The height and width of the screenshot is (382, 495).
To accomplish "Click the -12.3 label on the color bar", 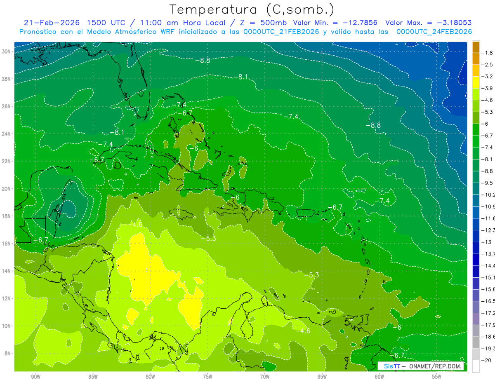I will [x=489, y=230].
